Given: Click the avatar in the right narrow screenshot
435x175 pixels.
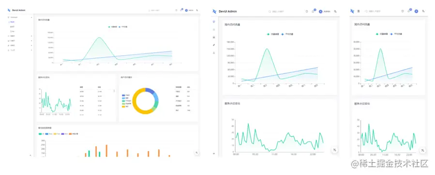Looking at the screenshot, I should click(x=416, y=11).
